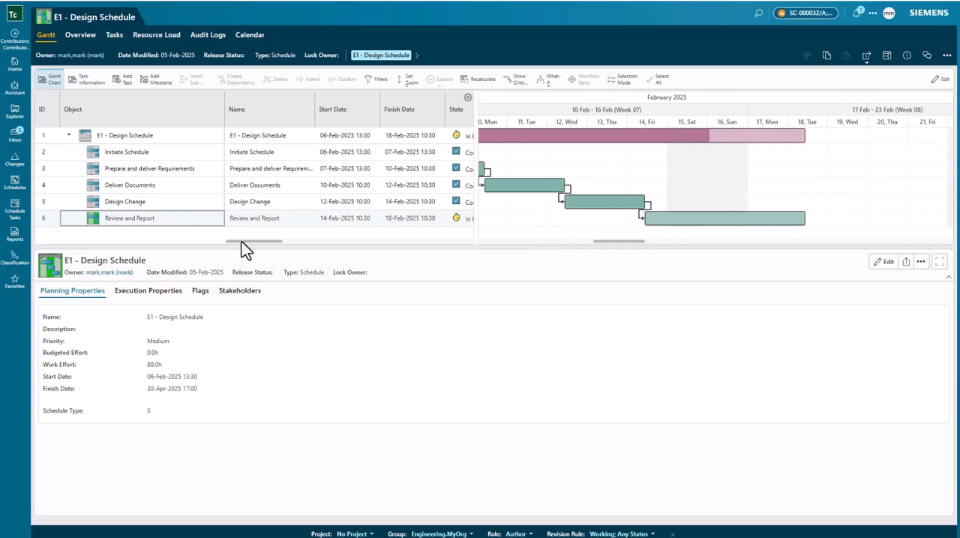Click the What-If toolbar button
This screenshot has width=960, height=538.
click(x=549, y=79)
